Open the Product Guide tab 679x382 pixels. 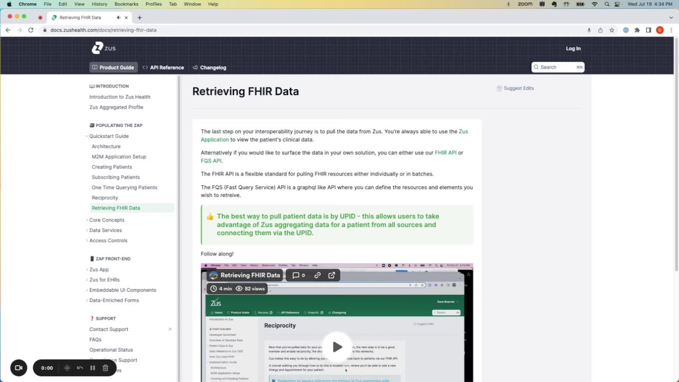point(112,67)
